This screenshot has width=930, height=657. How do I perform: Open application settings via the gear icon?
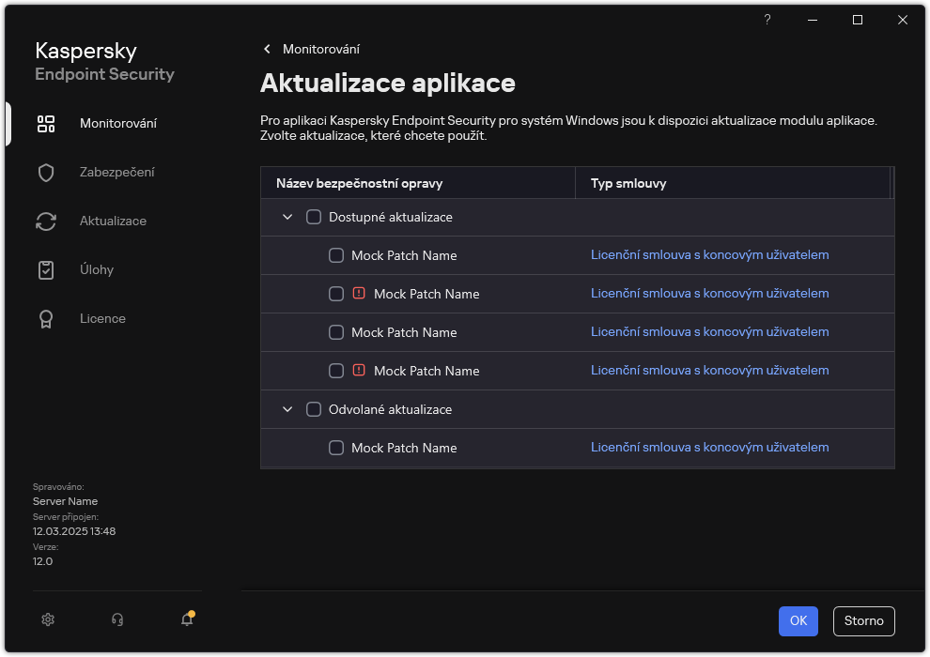pos(47,619)
